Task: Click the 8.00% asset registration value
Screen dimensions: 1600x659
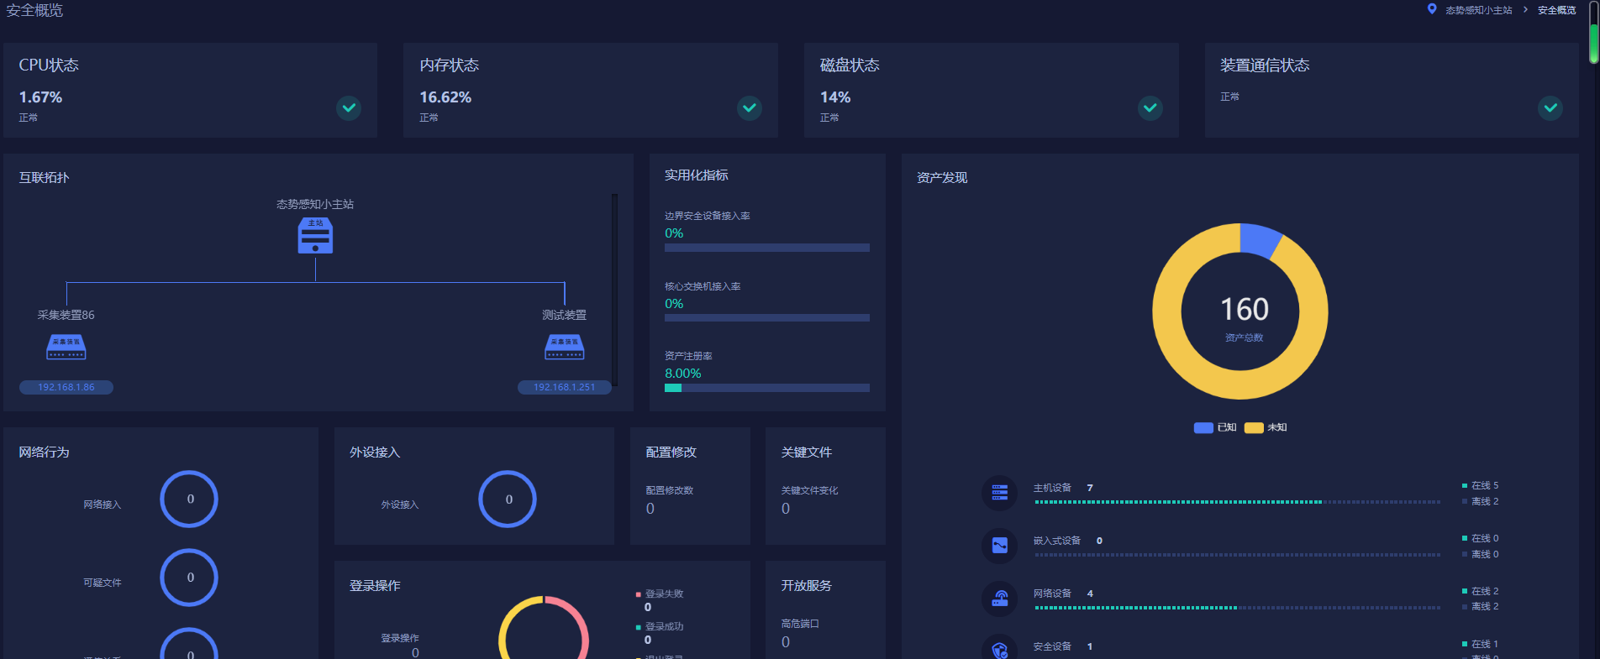Action: [x=682, y=374]
